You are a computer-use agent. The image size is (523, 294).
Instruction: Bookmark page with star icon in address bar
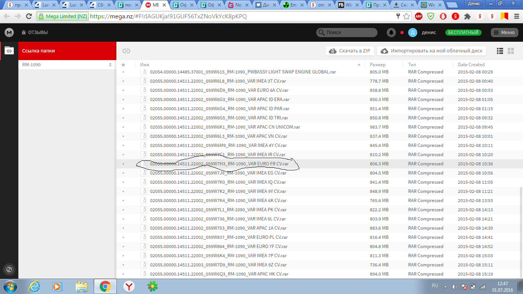click(406, 16)
